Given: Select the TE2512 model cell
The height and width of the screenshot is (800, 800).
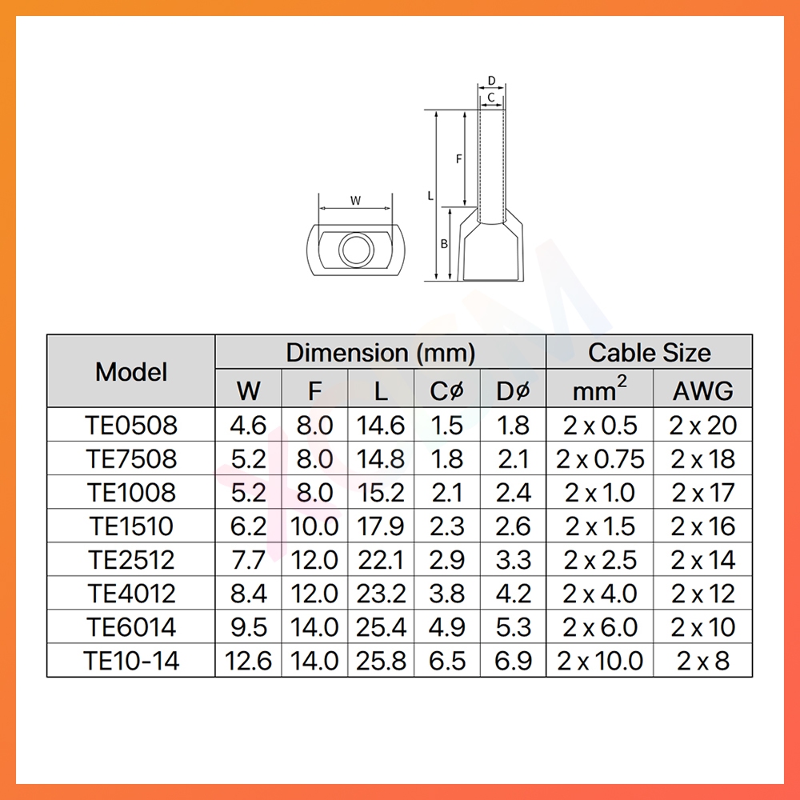Looking at the screenshot, I should tap(131, 560).
